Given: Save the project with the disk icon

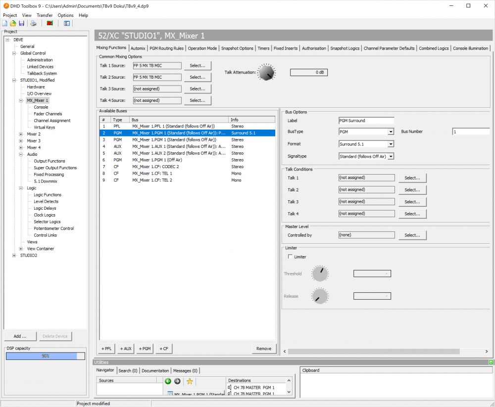Looking at the screenshot, I should click(21, 23).
